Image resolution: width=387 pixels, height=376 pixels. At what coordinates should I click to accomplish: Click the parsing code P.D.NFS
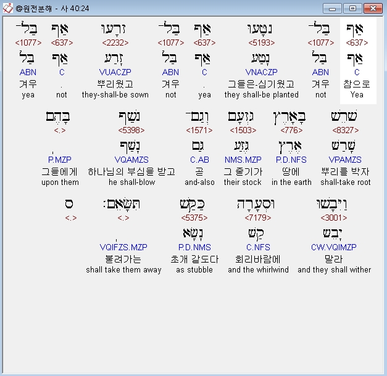click(x=291, y=160)
